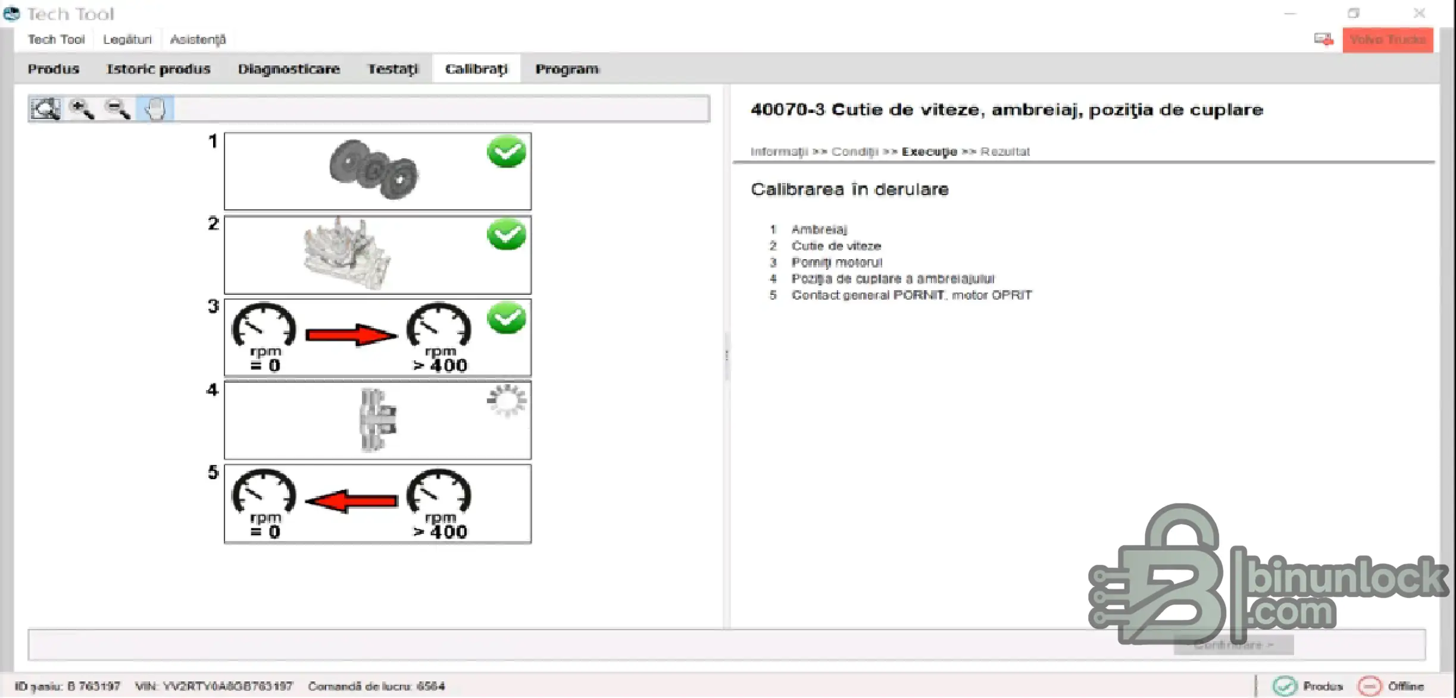Click the Produs status label
Viewport: 1456px width, 698px height.
pos(1323,686)
